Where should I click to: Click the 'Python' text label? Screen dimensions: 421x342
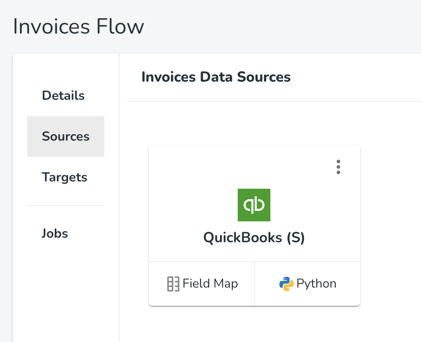316,284
